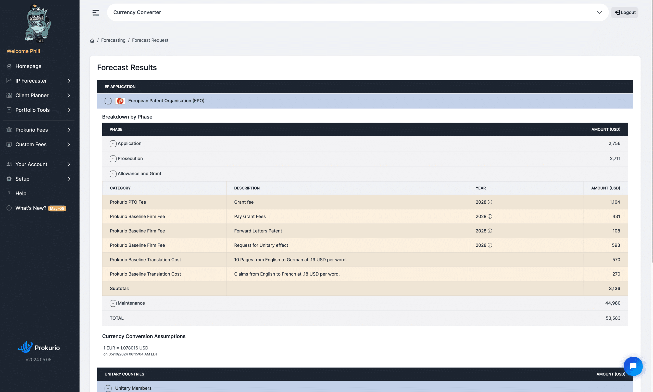Click the Logout button
Viewport: 653px width, 392px height.
(625, 12)
